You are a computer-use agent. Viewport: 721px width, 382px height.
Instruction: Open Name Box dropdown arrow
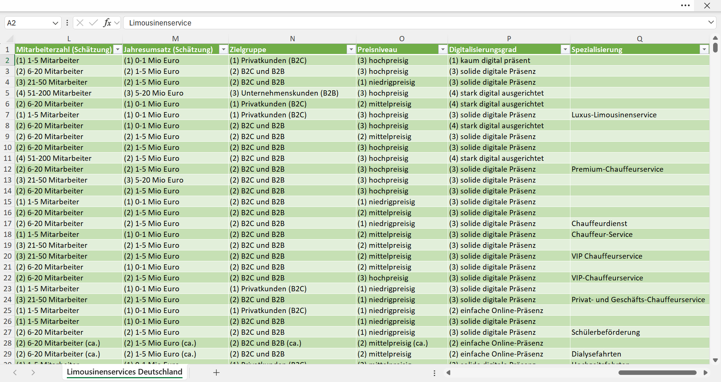tap(55, 23)
